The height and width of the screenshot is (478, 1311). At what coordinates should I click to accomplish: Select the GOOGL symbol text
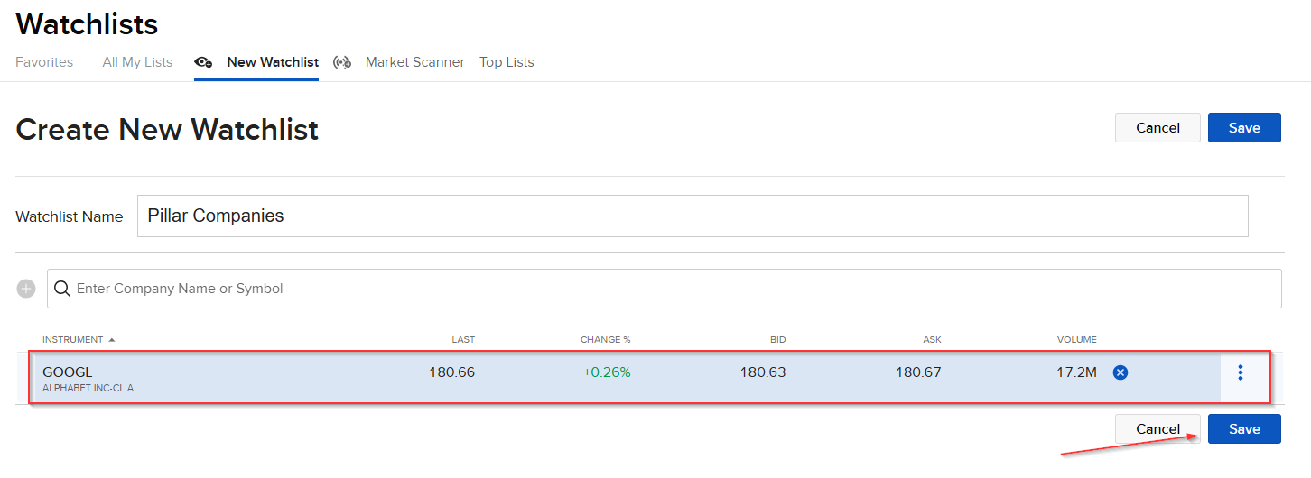coord(68,372)
